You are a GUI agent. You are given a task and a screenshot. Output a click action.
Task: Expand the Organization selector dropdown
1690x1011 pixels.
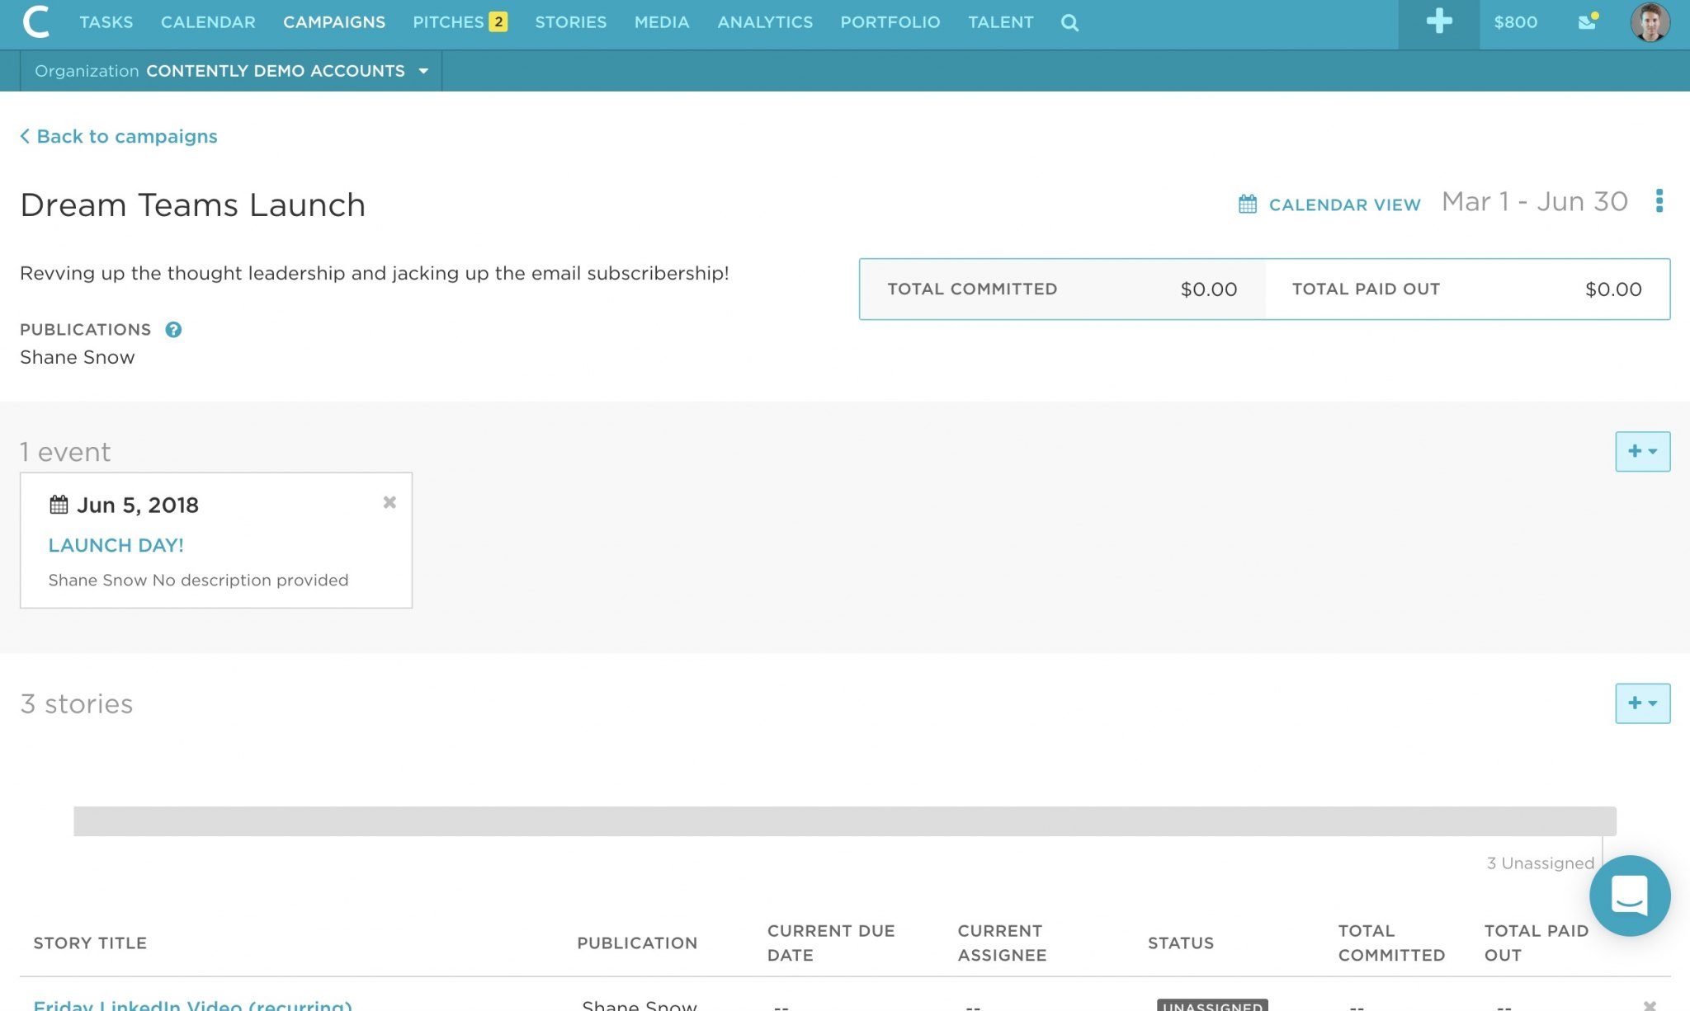click(423, 71)
